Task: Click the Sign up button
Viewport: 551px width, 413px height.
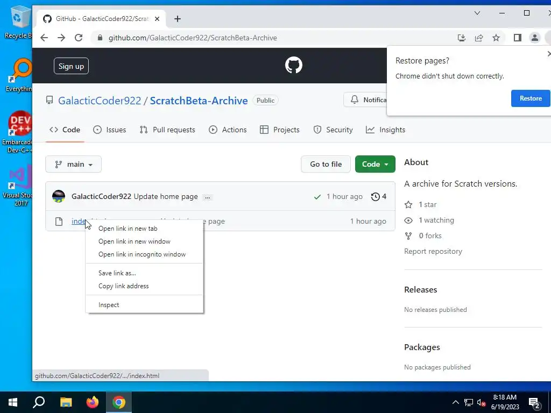Action: [x=71, y=66]
